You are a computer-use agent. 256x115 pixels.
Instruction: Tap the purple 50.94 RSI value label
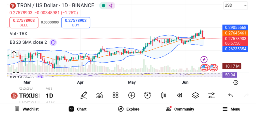pyautogui.click(x=230, y=75)
